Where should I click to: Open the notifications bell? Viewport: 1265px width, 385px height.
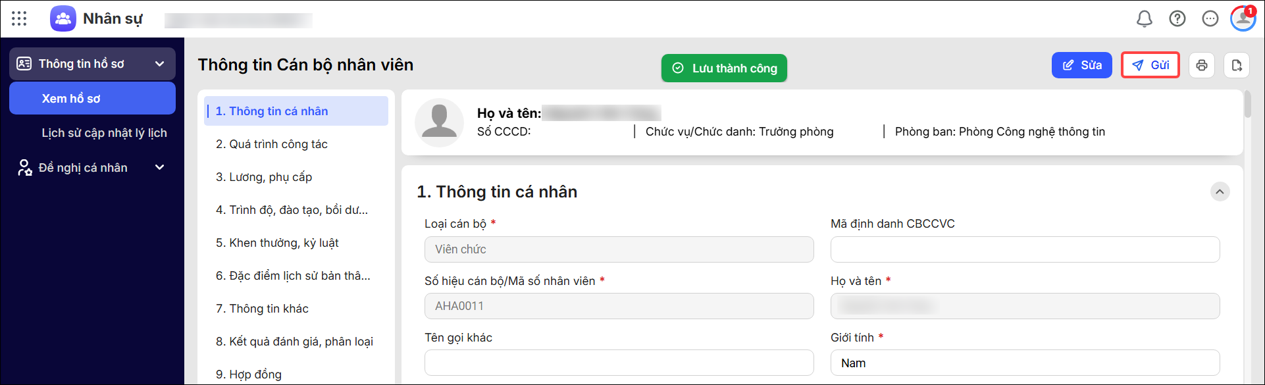point(1145,18)
